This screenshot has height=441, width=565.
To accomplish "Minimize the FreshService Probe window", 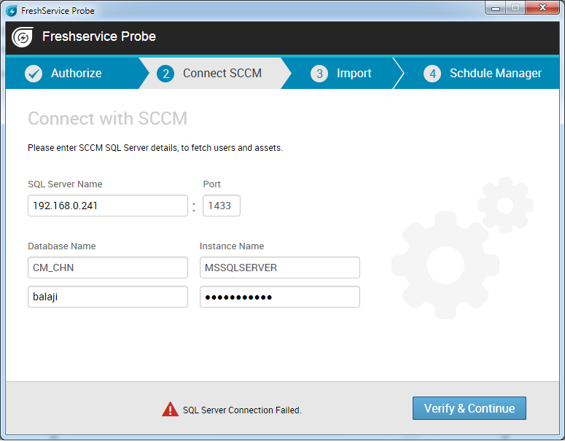I will click(x=496, y=8).
